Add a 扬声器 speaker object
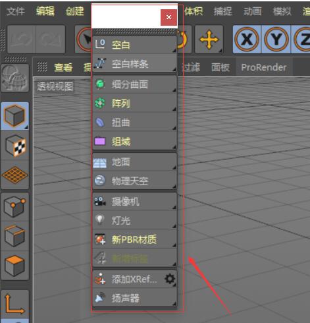 tap(134, 298)
